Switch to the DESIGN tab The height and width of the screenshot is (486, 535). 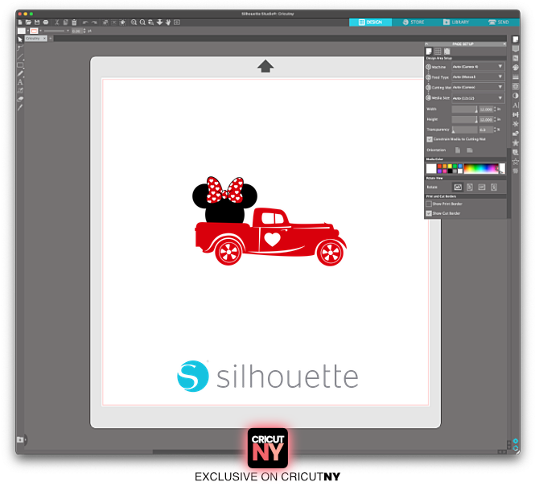370,23
